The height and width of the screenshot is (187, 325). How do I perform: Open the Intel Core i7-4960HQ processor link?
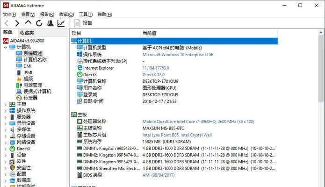(198, 122)
